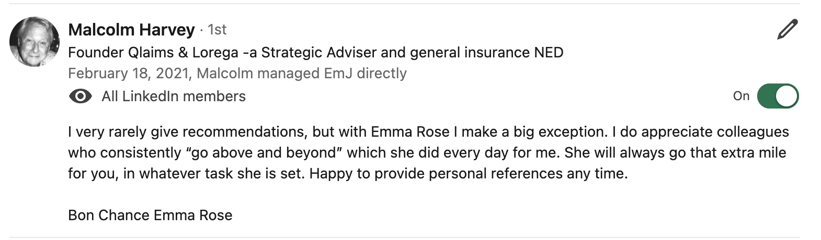Click the "February 18, 2021" date text

pos(128,74)
